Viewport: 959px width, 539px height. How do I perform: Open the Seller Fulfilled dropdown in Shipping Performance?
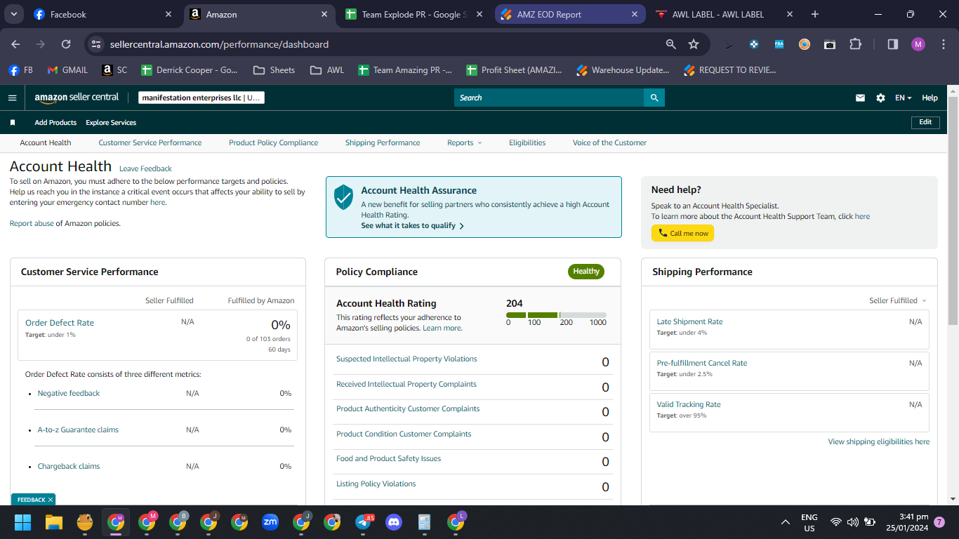898,300
